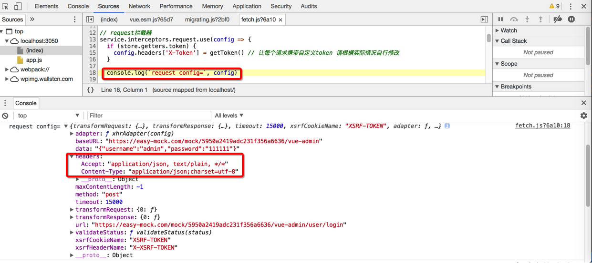592x263 pixels.
Task: Expand the adapter property
Action: (x=72, y=134)
